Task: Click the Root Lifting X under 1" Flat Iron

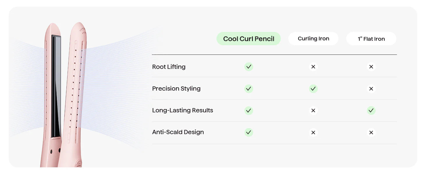Action: pos(371,67)
